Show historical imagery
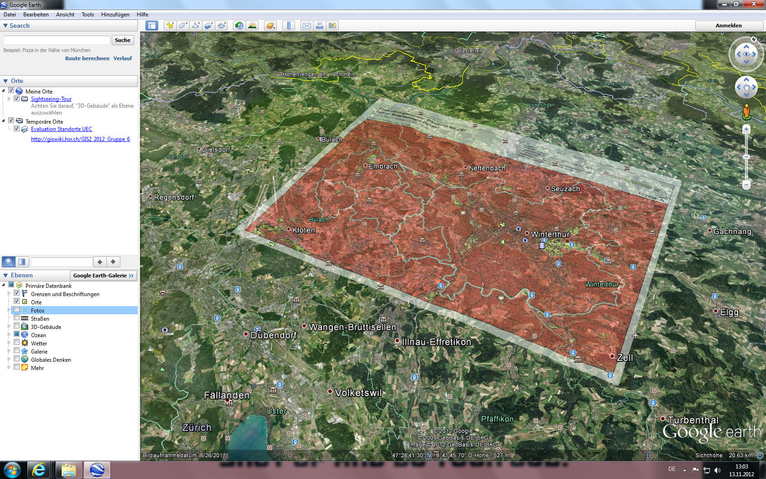Viewport: 766px width, 479px height. click(x=239, y=26)
